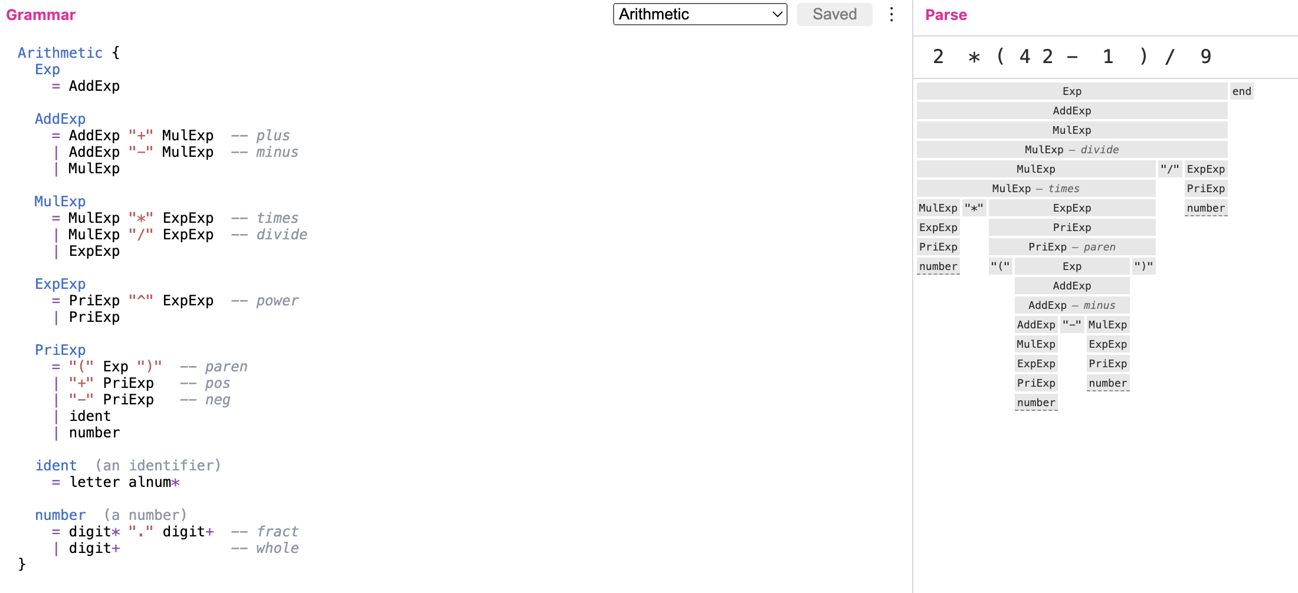Click the "*" terminal node
This screenshot has height=593, width=1298.
[x=974, y=208]
